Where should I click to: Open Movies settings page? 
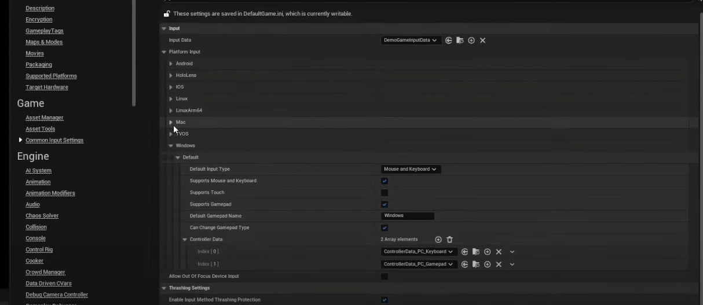(x=35, y=54)
